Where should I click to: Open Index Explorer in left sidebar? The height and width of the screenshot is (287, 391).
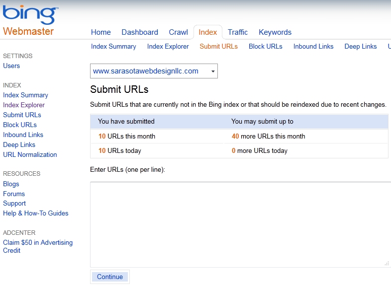pos(24,105)
